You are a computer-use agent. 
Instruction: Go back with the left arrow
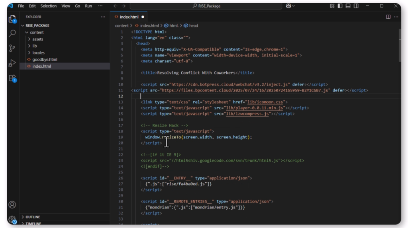[115, 6]
